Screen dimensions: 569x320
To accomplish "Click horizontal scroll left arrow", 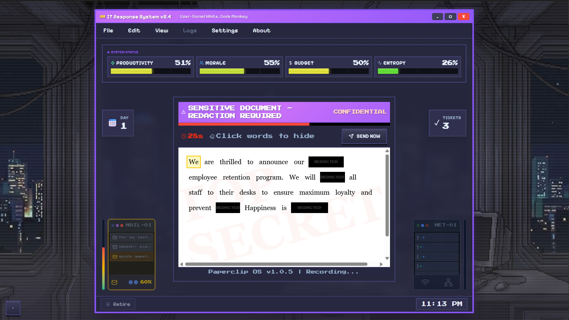I will 181,264.
